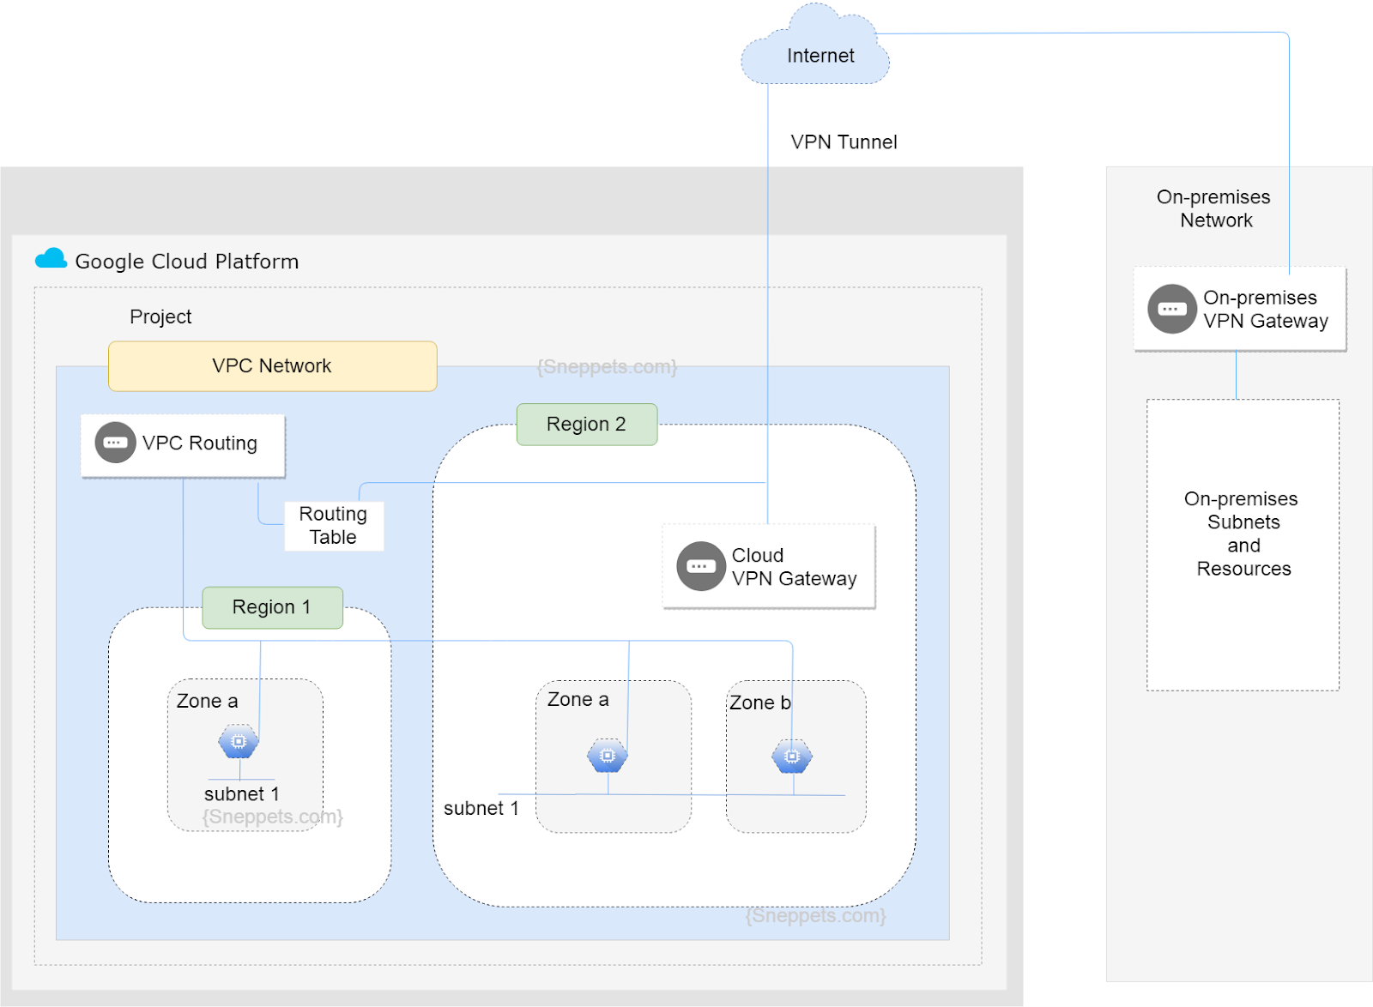Select the Project container label
This screenshot has width=1373, height=1007.
160,317
